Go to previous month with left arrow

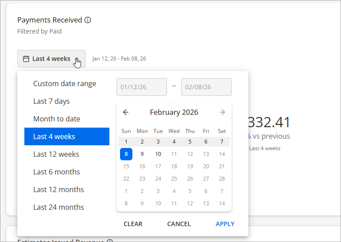tap(126, 112)
